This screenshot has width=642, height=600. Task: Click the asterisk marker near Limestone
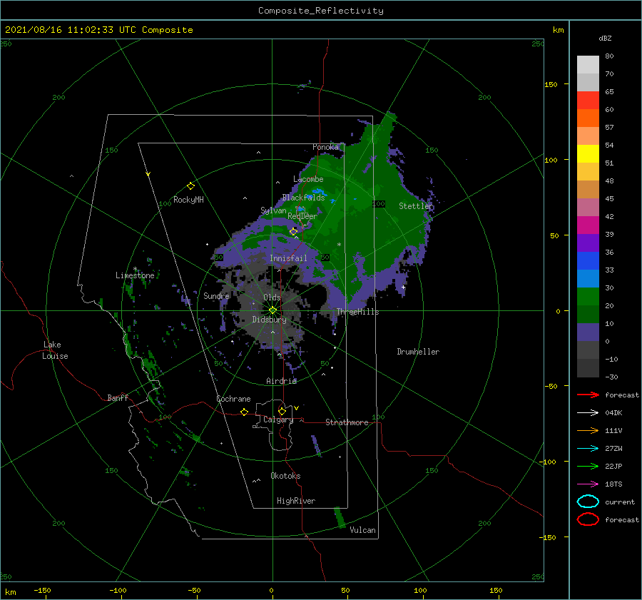(x=135, y=269)
